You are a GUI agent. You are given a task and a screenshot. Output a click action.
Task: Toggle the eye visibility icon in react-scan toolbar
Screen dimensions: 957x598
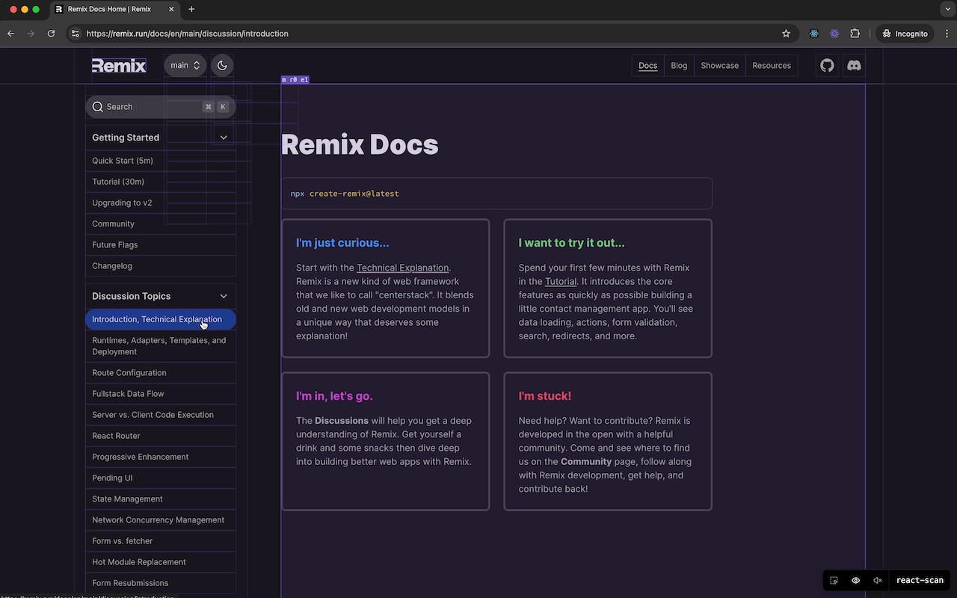855,580
